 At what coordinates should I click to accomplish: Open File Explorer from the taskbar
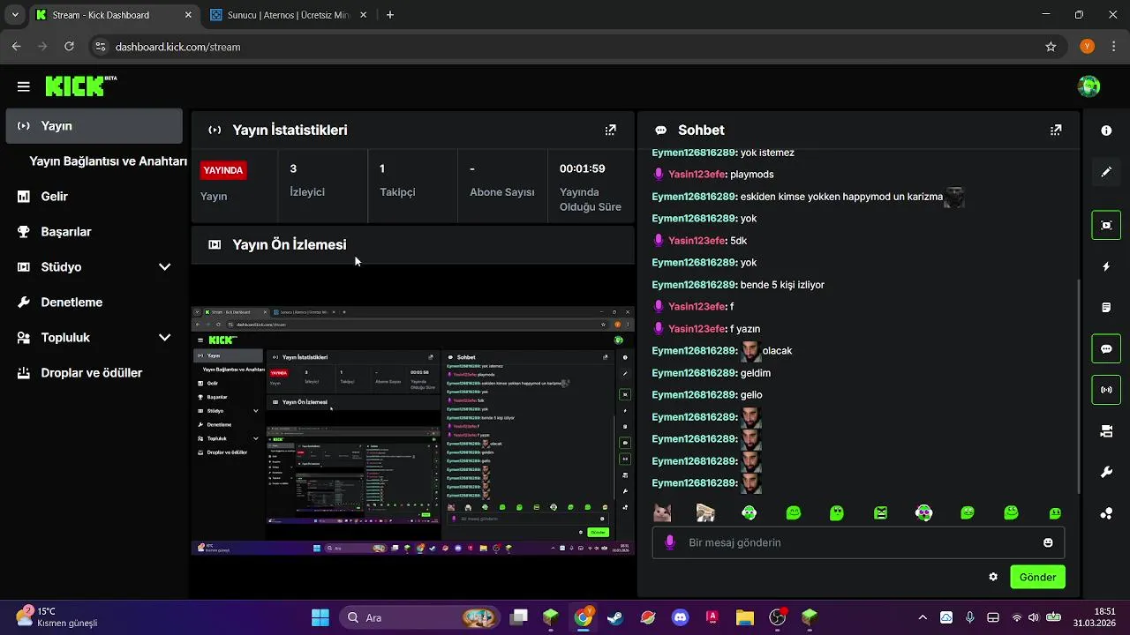[x=745, y=617]
